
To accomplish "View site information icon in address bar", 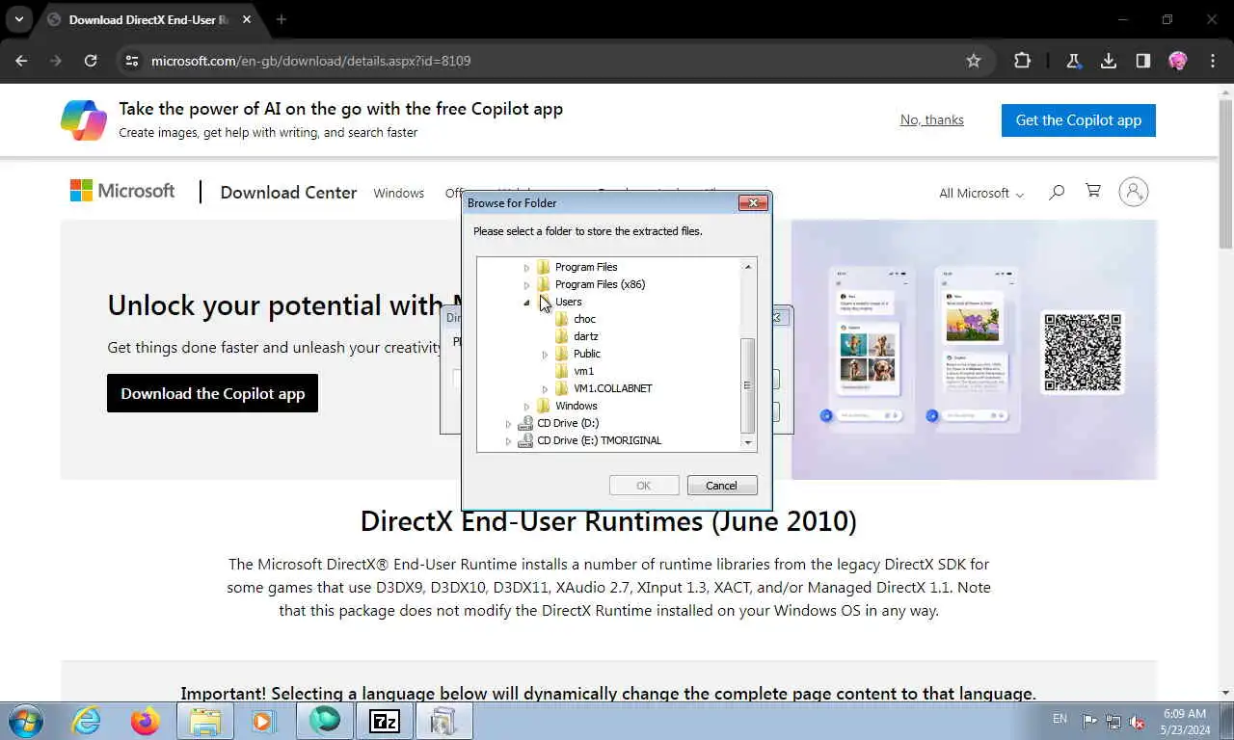I will point(132,61).
